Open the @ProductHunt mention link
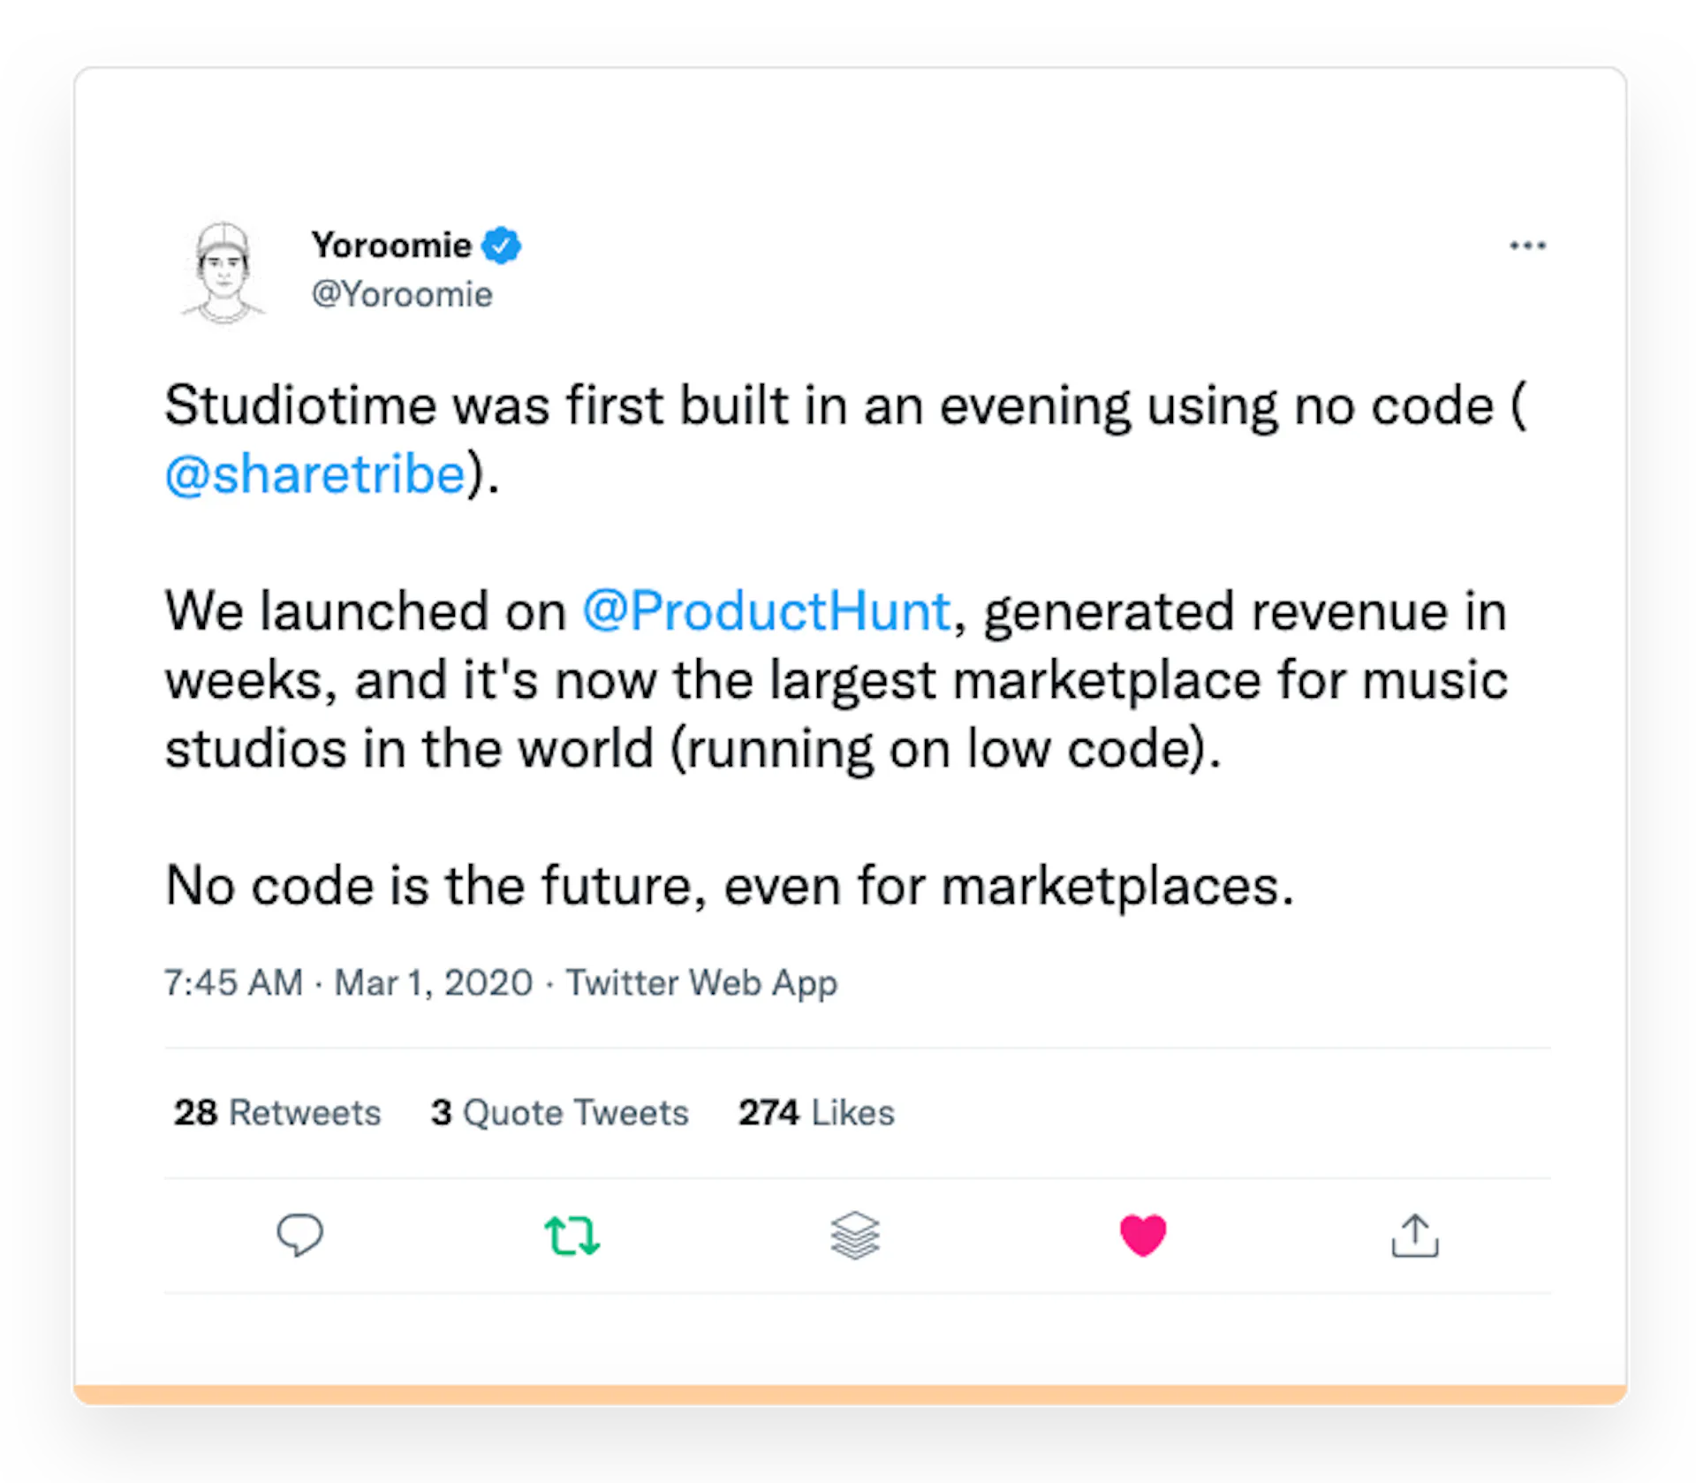The image size is (1696, 1483). point(763,609)
